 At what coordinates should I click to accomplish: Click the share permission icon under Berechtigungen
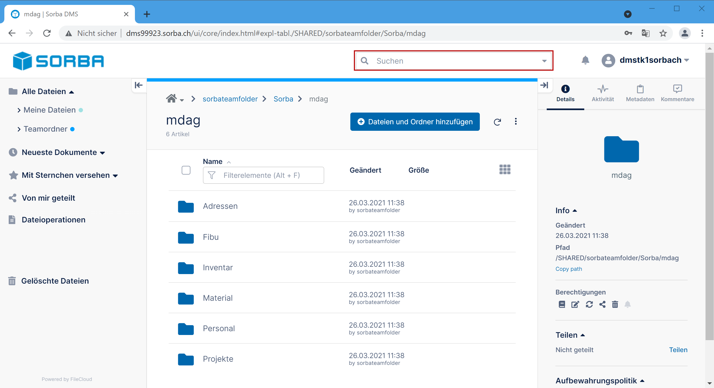pyautogui.click(x=602, y=304)
